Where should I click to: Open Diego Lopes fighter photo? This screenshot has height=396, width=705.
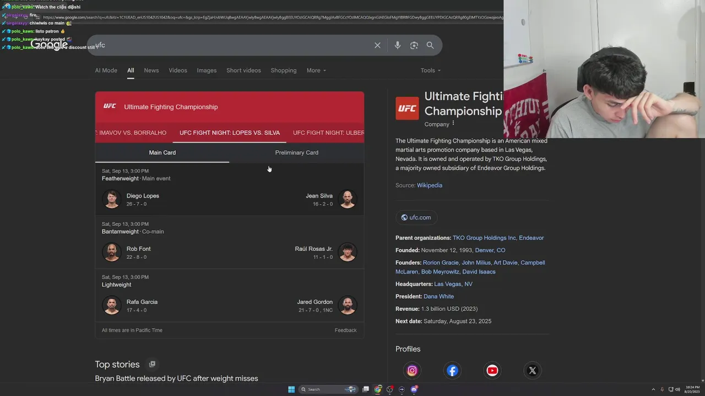click(112, 199)
